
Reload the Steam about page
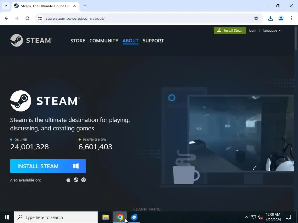[x=27, y=18]
